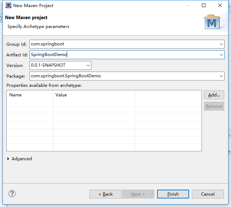Screen dimensions: 231x207
Task: Click the 'Specify Archetype parameters' text
Action: point(38,27)
